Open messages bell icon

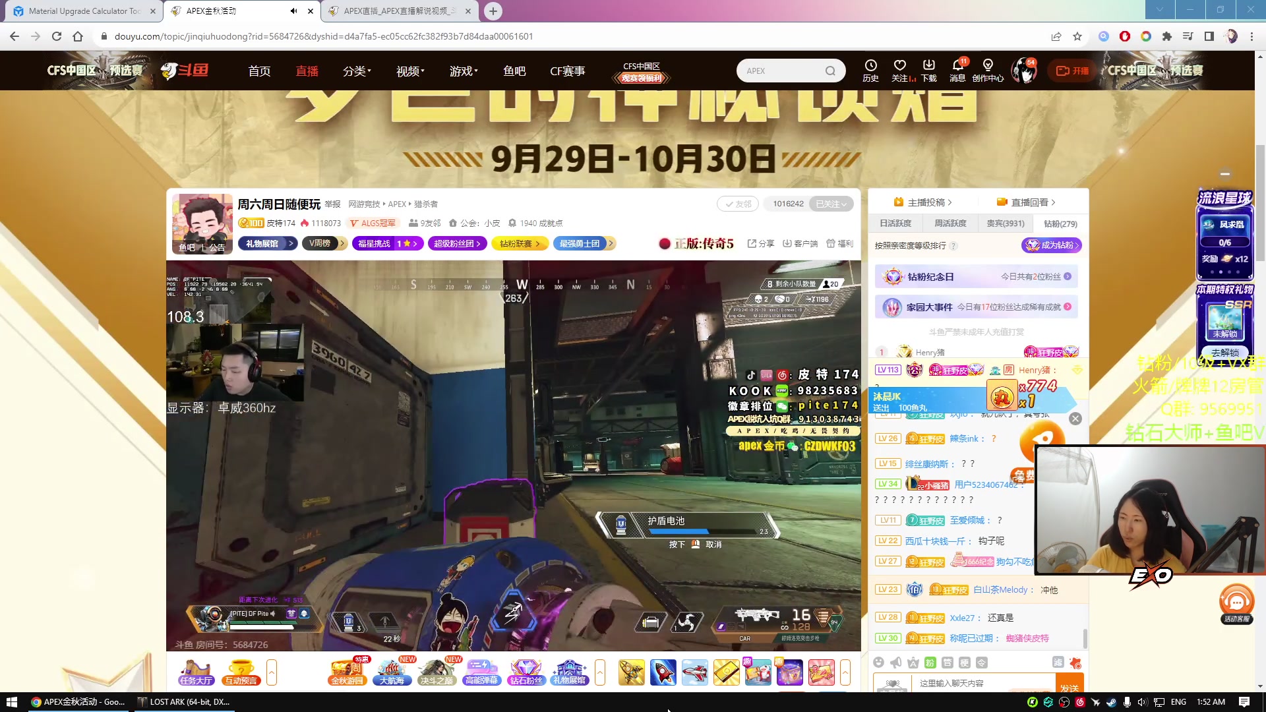click(x=957, y=70)
